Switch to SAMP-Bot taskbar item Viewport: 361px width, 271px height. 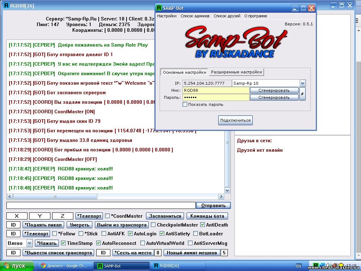point(122,266)
